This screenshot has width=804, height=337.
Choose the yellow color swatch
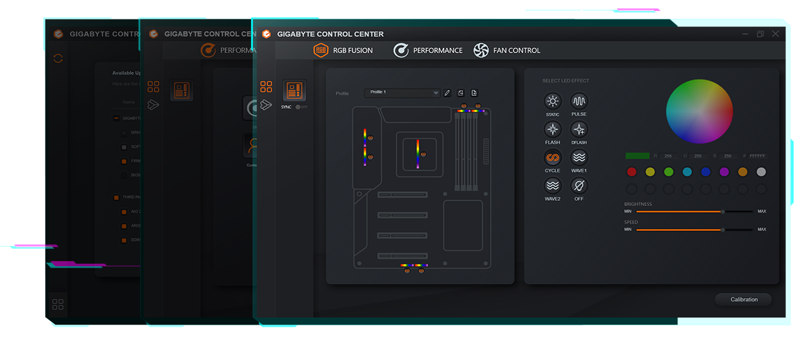650,172
